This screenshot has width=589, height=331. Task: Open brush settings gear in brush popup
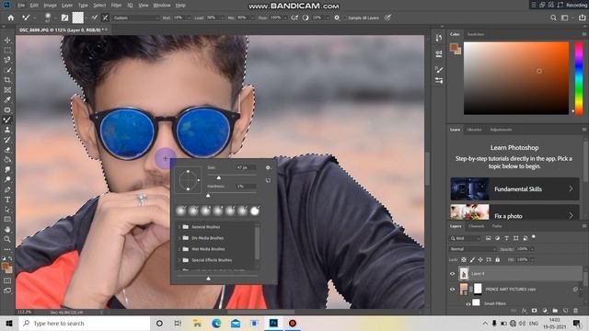pos(268,167)
